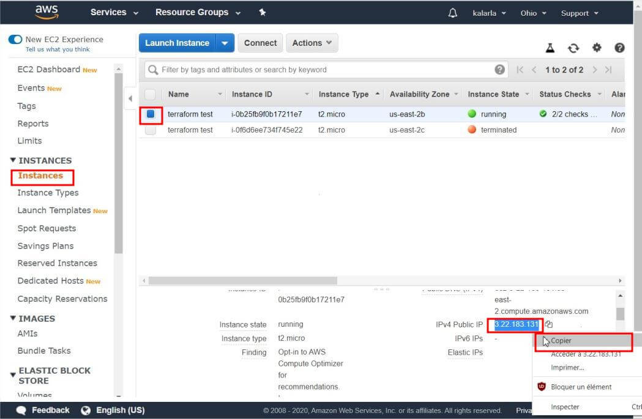The image size is (642, 419).
Task: Select Inspecter in the context menu
Action: tap(564, 407)
